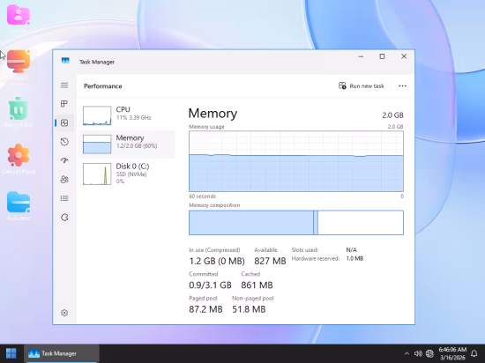Click the 0.9/3.1 GB Committed value

(x=211, y=285)
